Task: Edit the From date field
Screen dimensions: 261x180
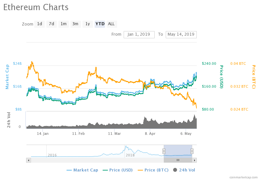Action: click(x=139, y=35)
